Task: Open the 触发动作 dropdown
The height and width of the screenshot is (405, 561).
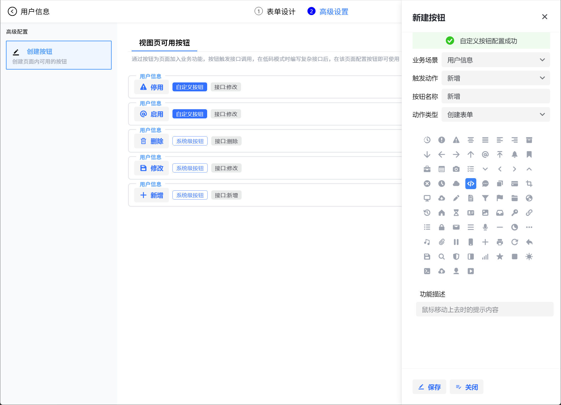Action: 496,78
